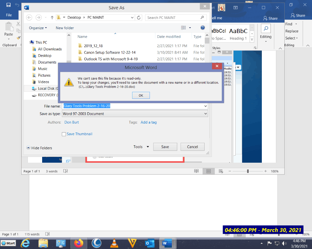
Task: Open the Tools dropdown in Save As dialog
Action: [141, 147]
